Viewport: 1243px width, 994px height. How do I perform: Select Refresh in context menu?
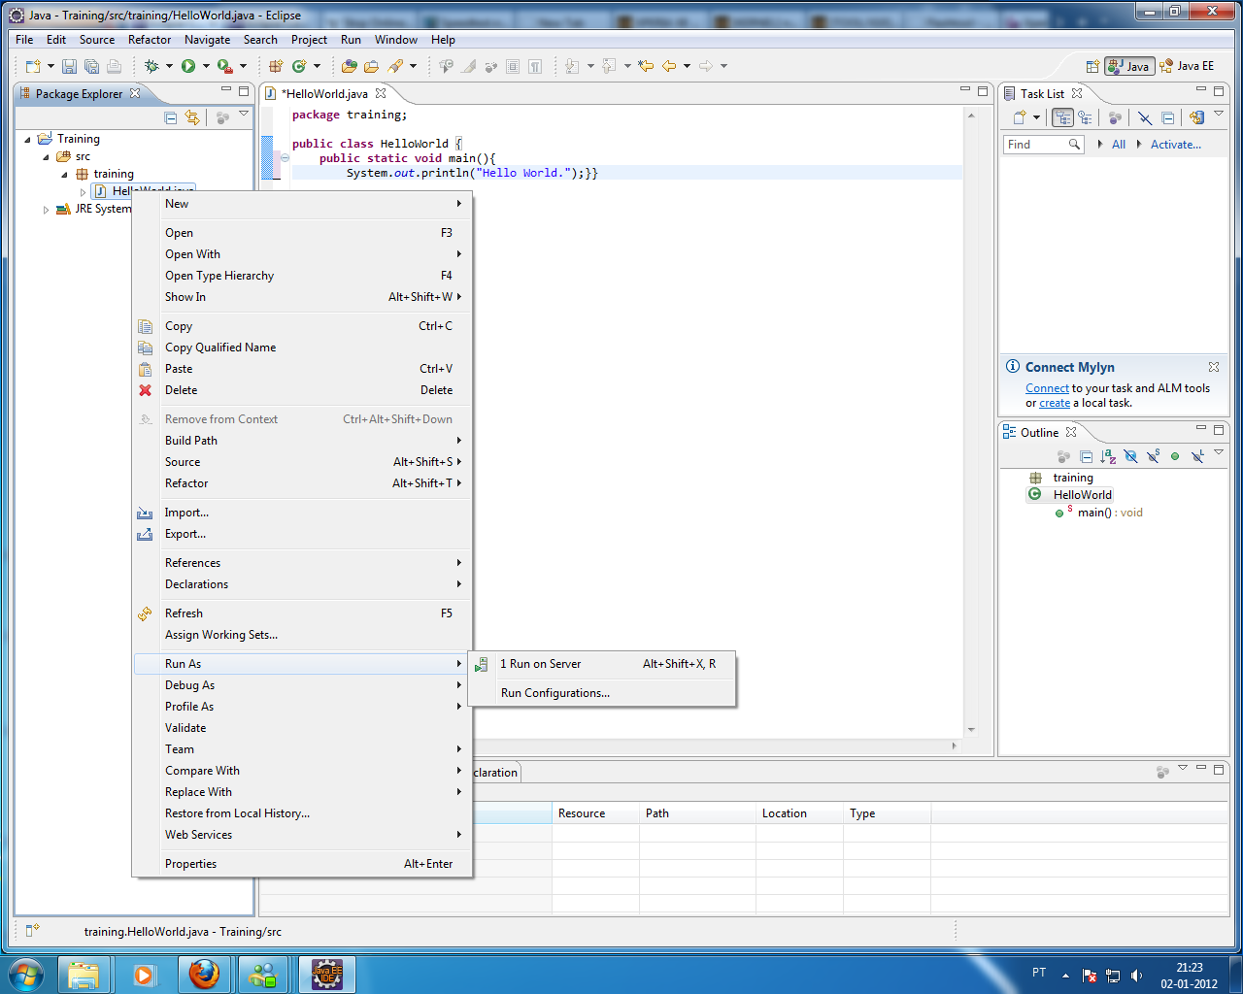point(302,613)
